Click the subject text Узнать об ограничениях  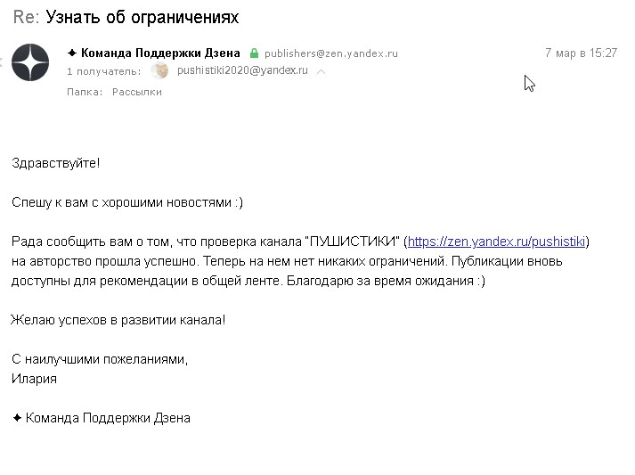pyautogui.click(x=142, y=17)
